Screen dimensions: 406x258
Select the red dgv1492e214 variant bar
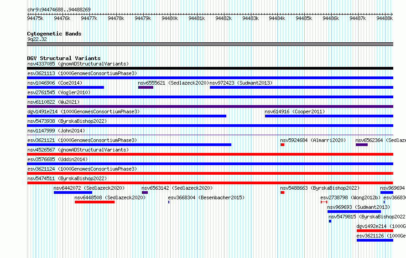pos(375,231)
